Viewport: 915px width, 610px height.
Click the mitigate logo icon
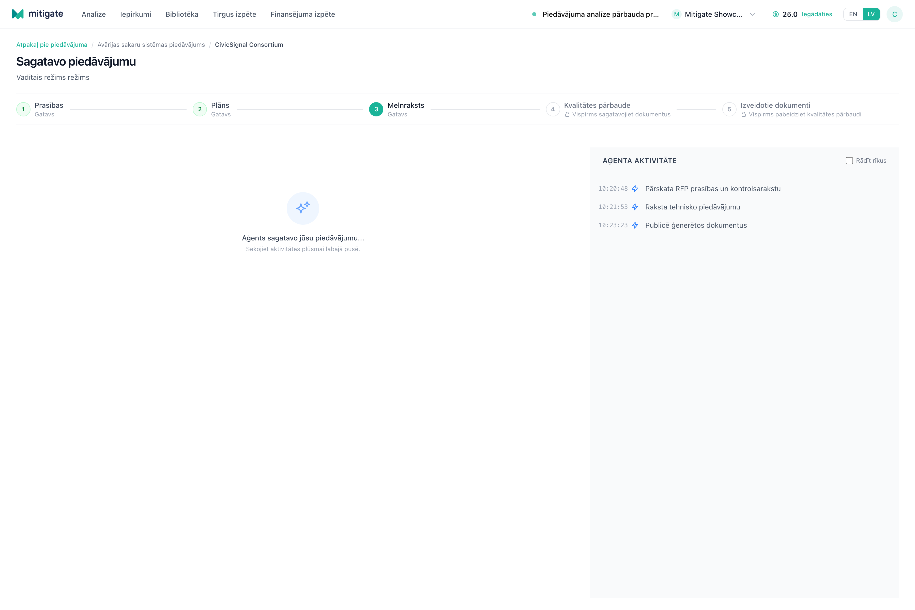tap(18, 14)
